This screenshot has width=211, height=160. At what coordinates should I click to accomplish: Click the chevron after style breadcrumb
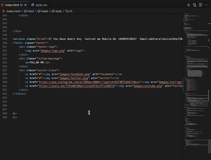(64, 11)
